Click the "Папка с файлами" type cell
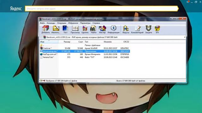The width and height of the screenshot is (202, 113). point(92,45)
